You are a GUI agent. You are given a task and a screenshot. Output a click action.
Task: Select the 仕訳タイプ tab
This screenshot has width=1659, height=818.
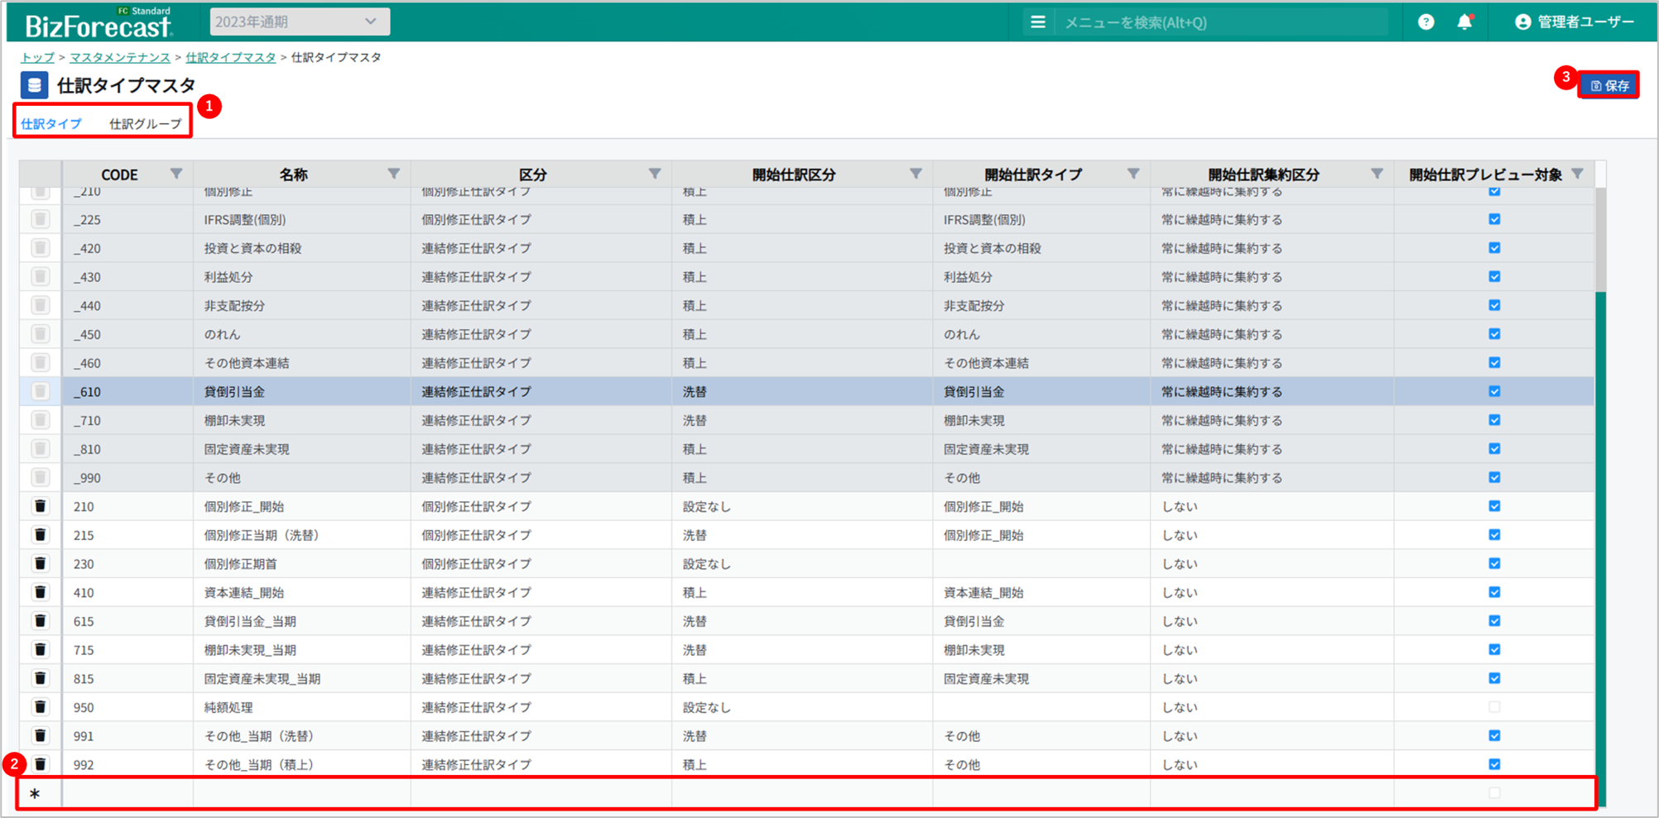51,124
